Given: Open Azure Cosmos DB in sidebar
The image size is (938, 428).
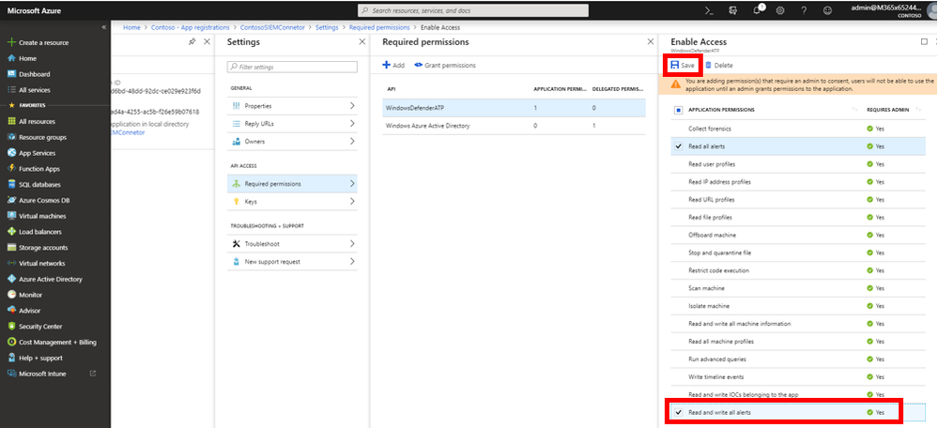Looking at the screenshot, I should (x=42, y=200).
